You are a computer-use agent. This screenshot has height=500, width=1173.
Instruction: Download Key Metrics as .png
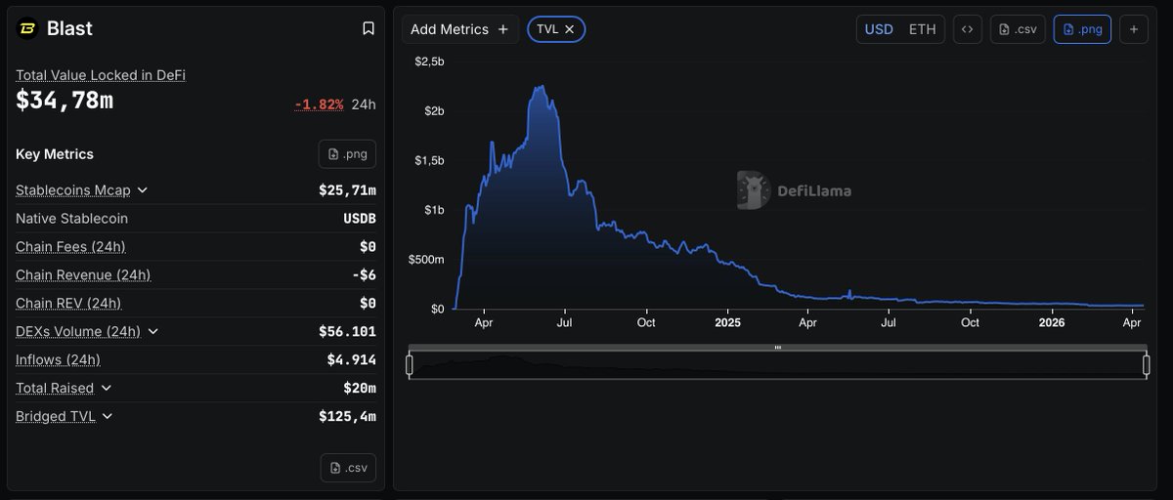347,154
